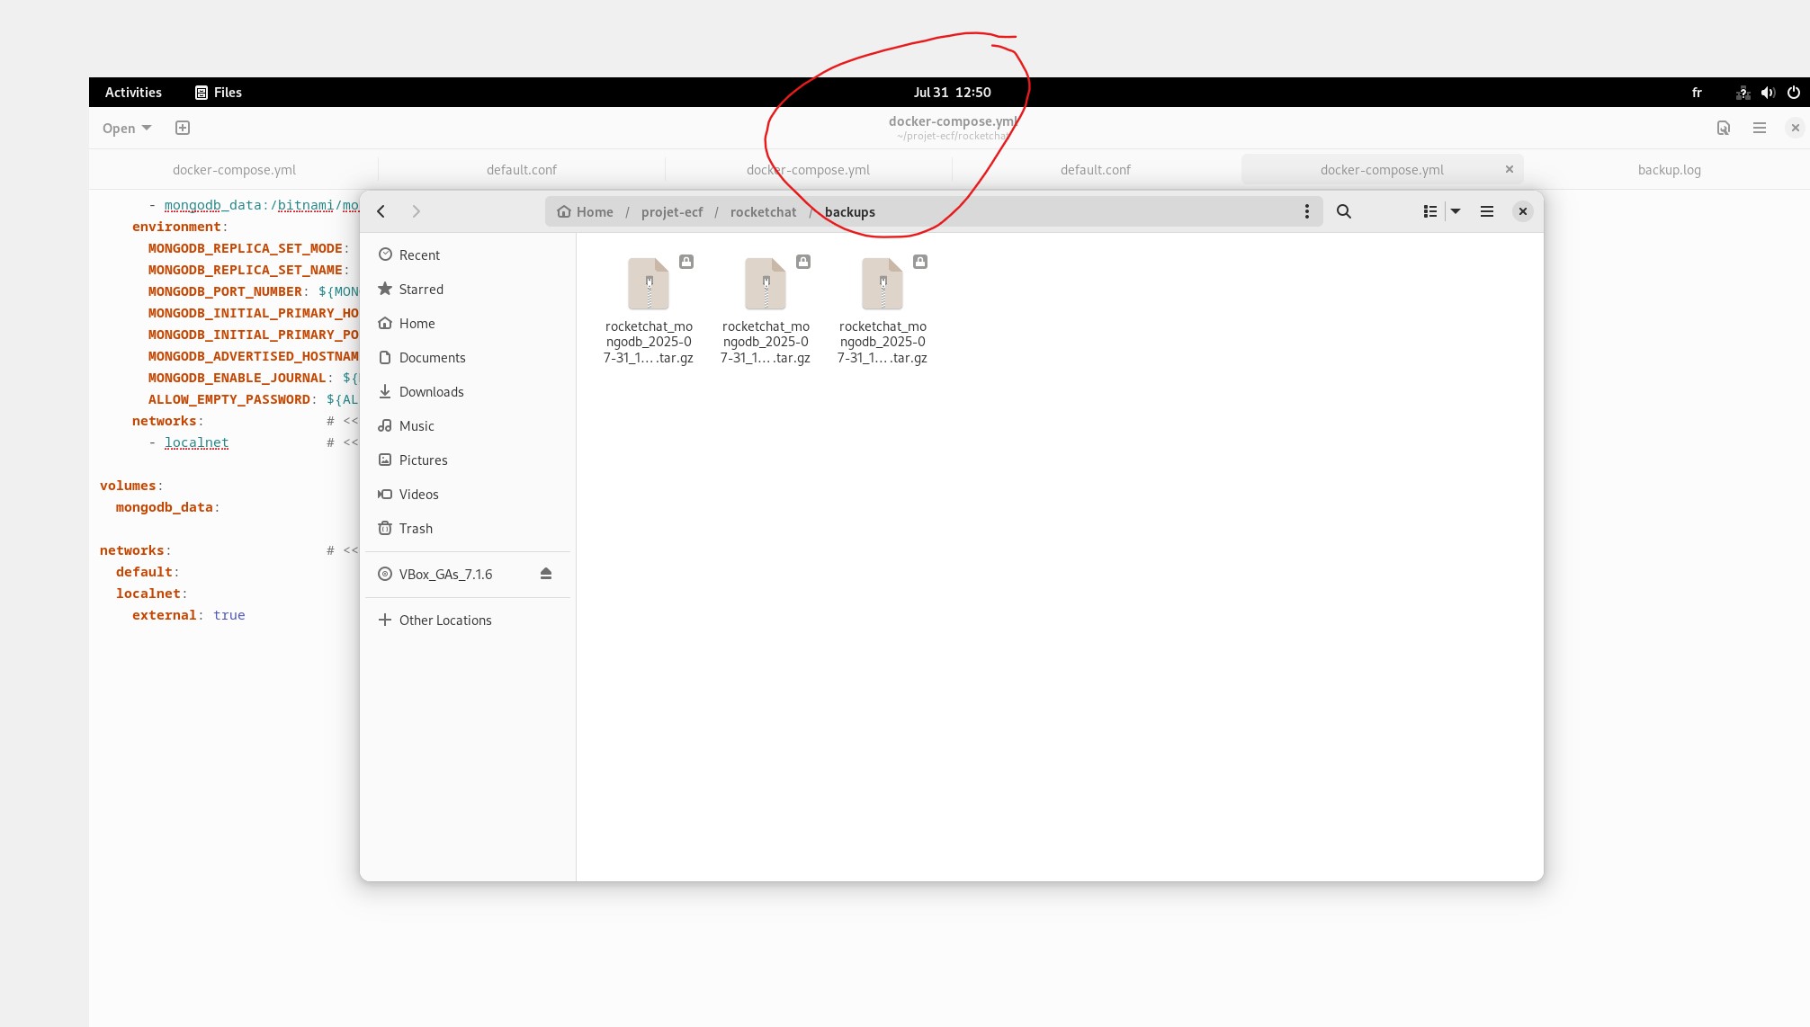The width and height of the screenshot is (1810, 1027).
Task: Eject the VBox_GAs_7.1.6 disc
Action: tap(545, 574)
